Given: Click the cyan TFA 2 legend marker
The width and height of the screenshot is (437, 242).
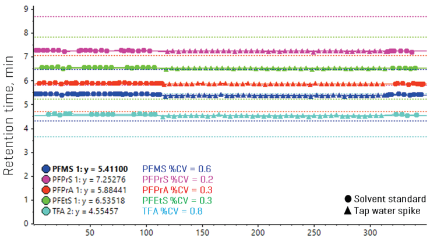Looking at the screenshot, I should coord(46,211).
